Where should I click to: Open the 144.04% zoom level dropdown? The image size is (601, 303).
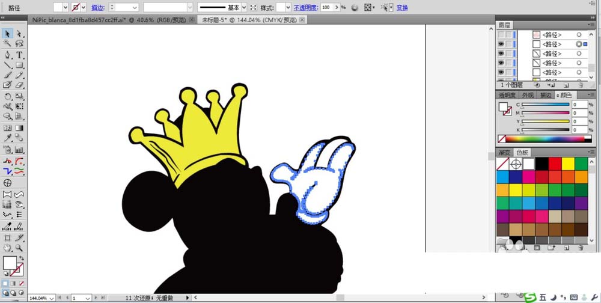point(52,298)
